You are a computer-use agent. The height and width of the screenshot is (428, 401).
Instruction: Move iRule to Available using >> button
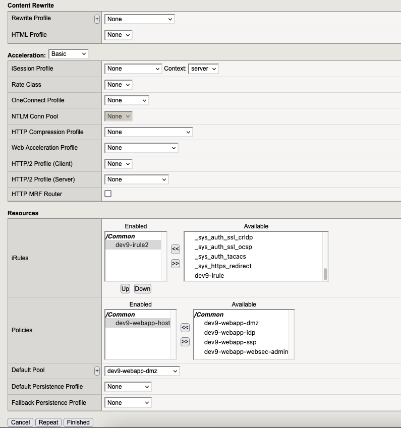[x=175, y=263]
